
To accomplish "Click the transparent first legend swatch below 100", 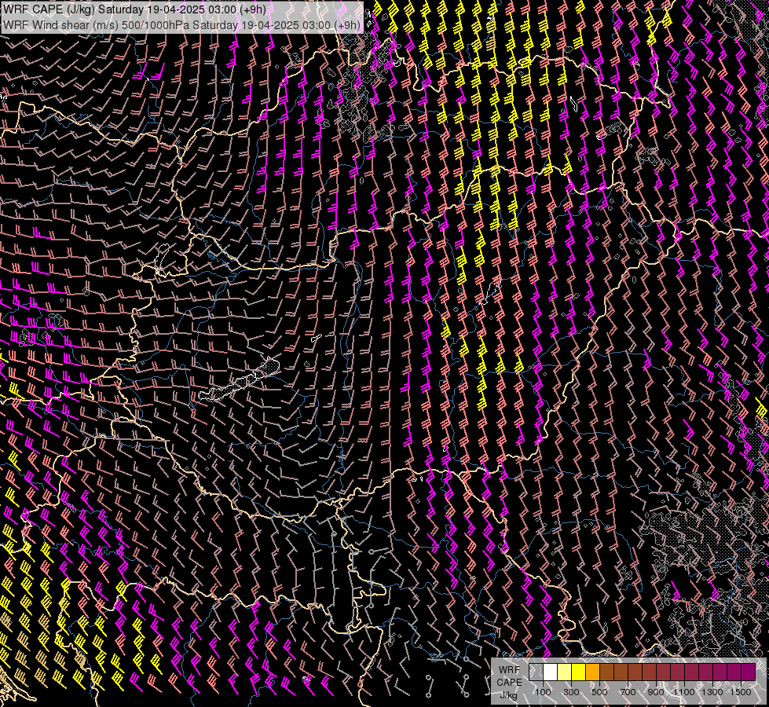I will coord(536,672).
